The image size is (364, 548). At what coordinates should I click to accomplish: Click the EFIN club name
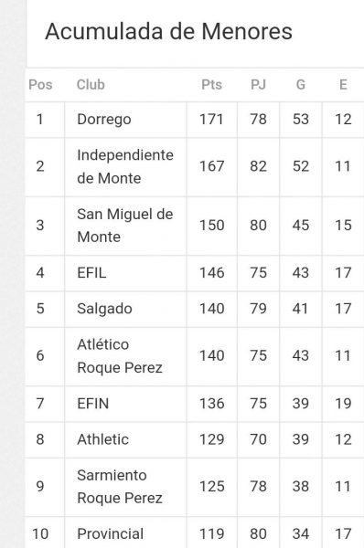pyautogui.click(x=92, y=404)
